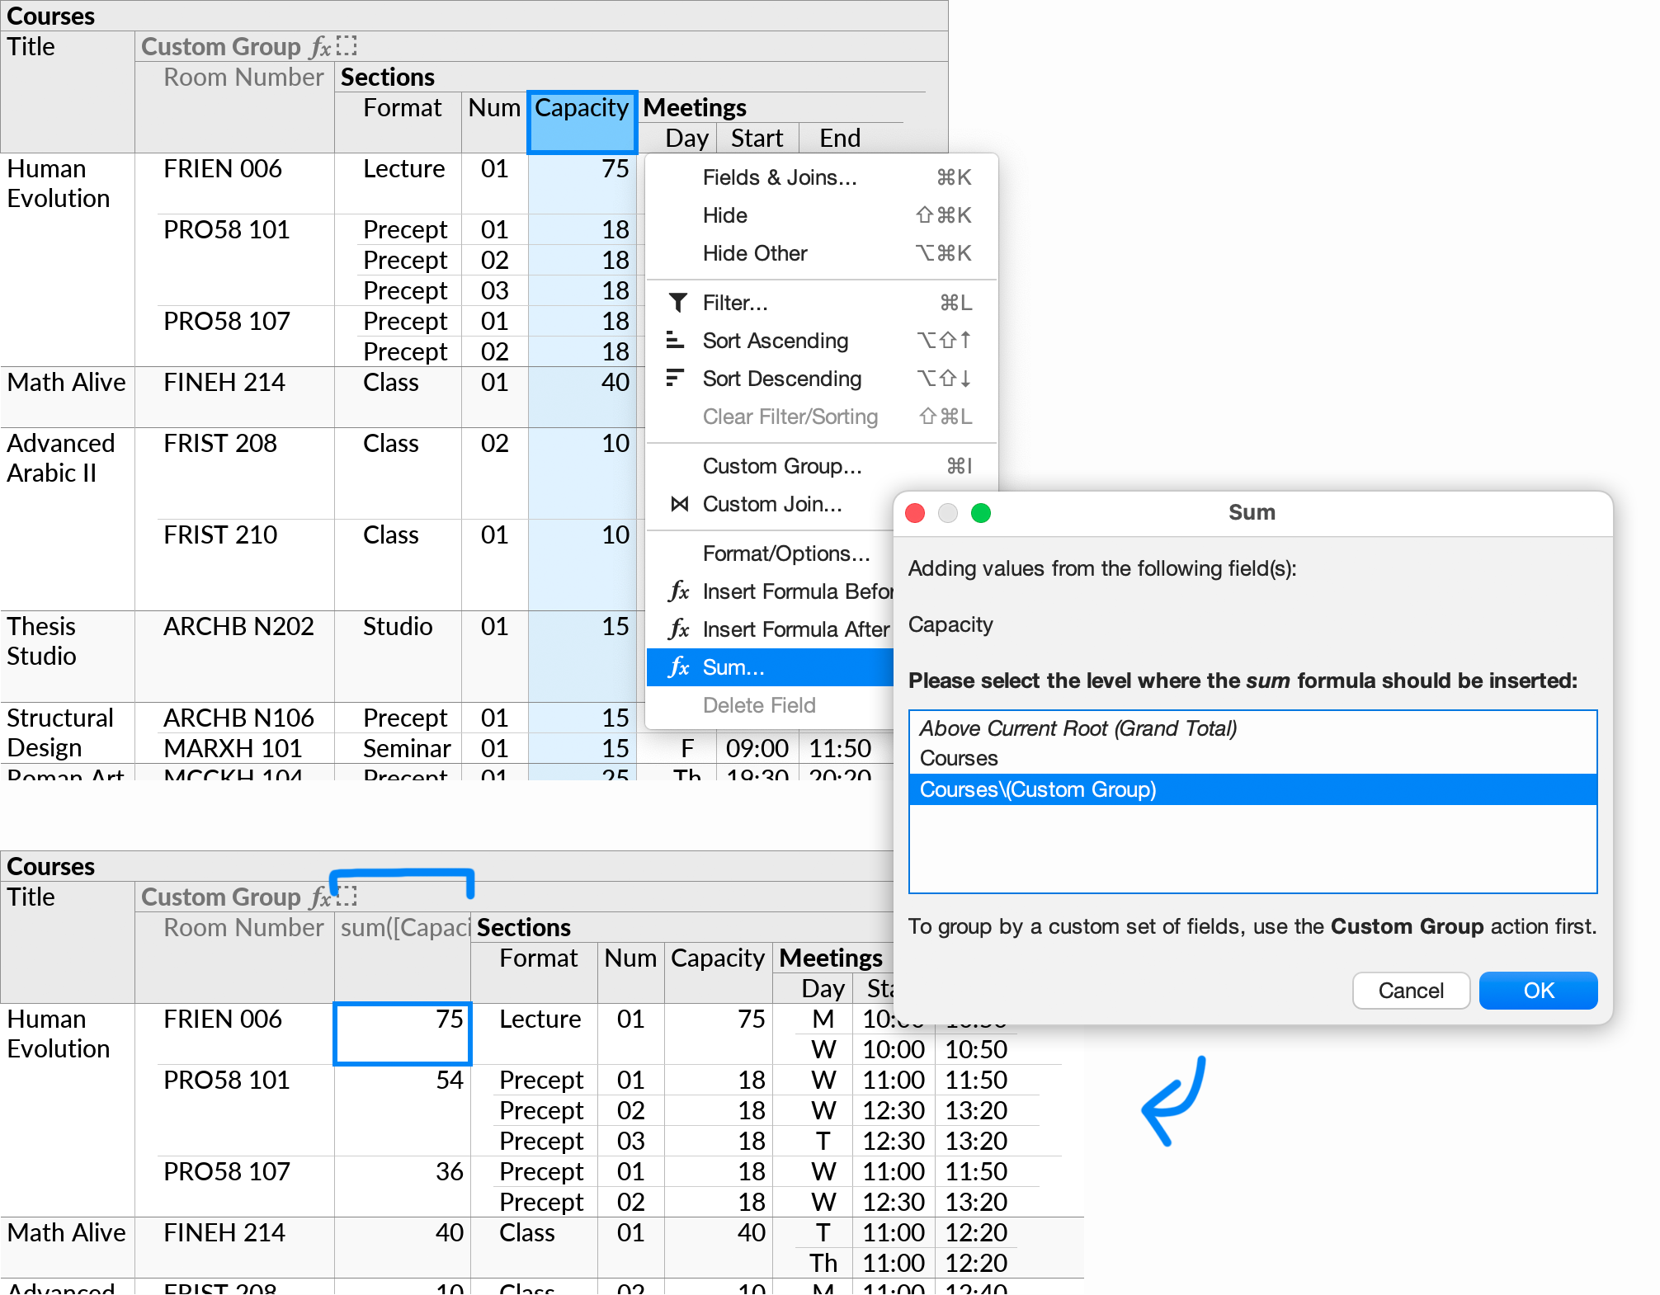The image size is (1660, 1295).
Task: Click dashed selection box icon in bottom Custom Group header
Action: click(x=348, y=896)
